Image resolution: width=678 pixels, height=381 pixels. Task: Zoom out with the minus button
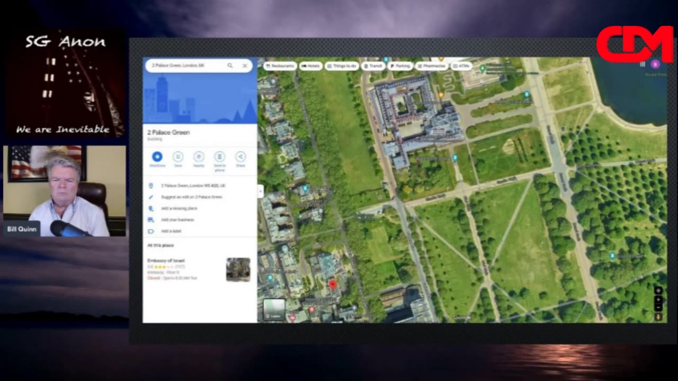click(x=658, y=307)
